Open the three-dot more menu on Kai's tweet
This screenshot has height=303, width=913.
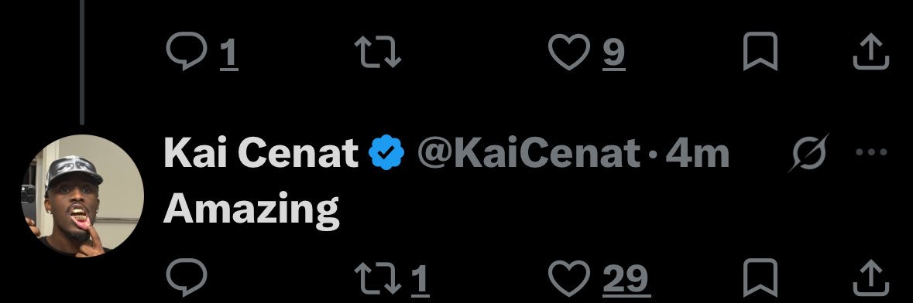(871, 152)
